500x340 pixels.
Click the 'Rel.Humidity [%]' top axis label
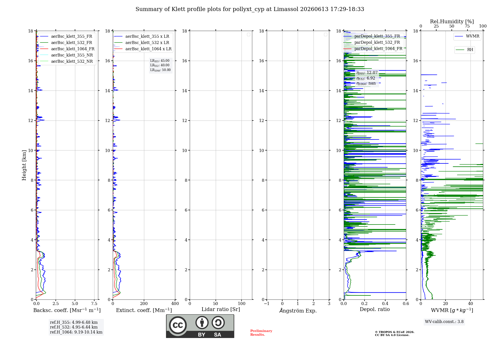click(x=452, y=21)
